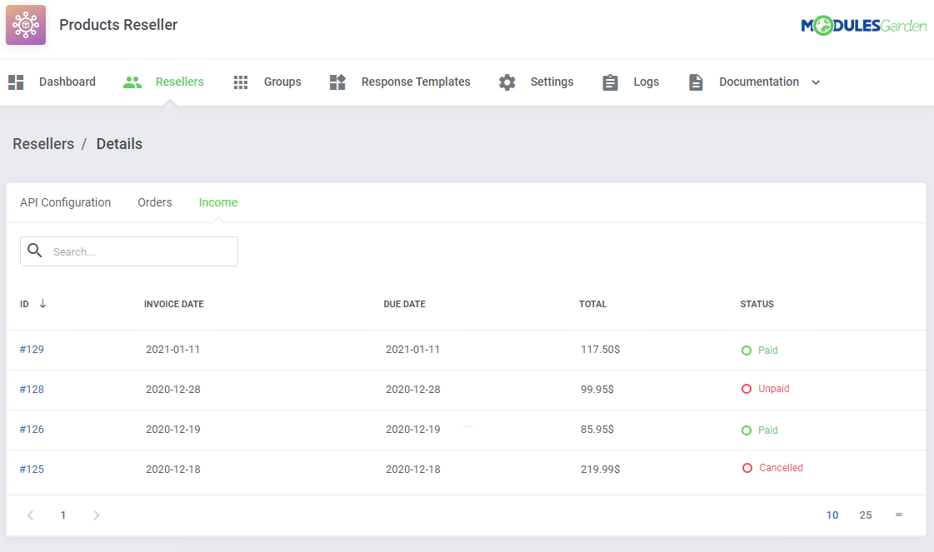This screenshot has width=934, height=552.
Task: Click due date 2020-12-18 for #125
Action: coord(412,470)
